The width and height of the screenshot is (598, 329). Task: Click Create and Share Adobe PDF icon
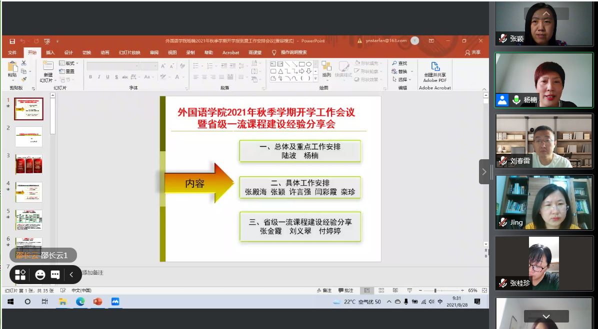click(x=434, y=71)
